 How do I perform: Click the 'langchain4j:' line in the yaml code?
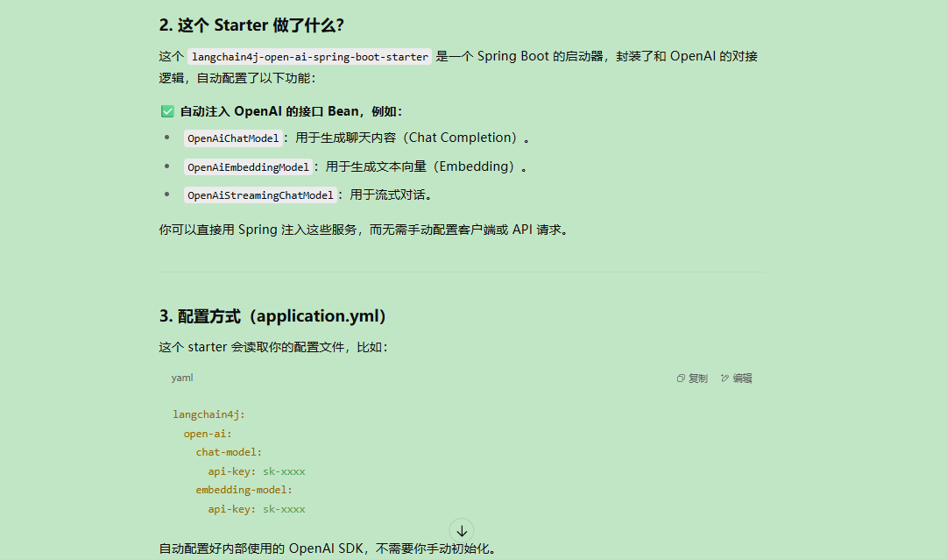(209, 414)
